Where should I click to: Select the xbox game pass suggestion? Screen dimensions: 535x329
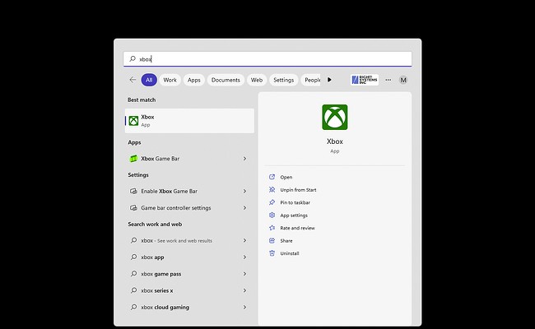(x=189, y=274)
